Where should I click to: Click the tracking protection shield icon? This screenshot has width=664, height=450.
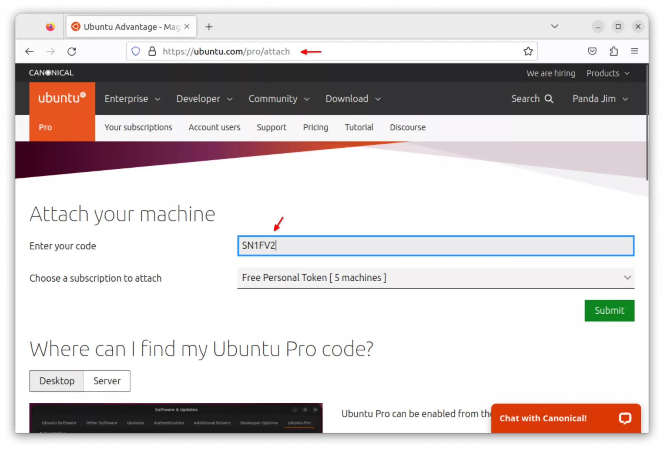point(136,51)
